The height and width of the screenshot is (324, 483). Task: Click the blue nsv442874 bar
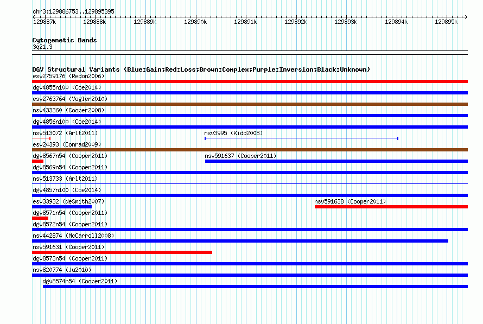[240, 241]
